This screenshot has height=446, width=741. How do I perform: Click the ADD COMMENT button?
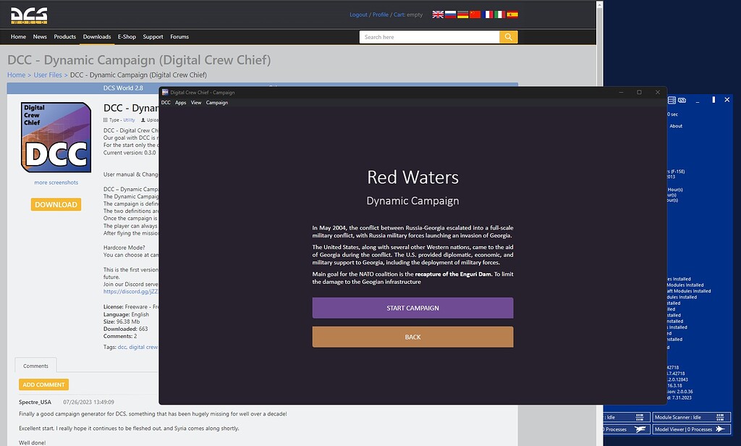tap(43, 384)
